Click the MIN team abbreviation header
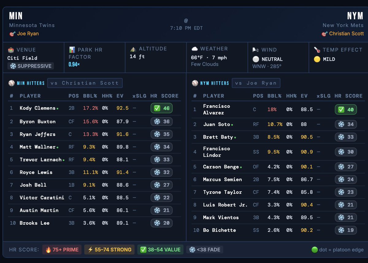The image size is (368, 263). [x=16, y=16]
